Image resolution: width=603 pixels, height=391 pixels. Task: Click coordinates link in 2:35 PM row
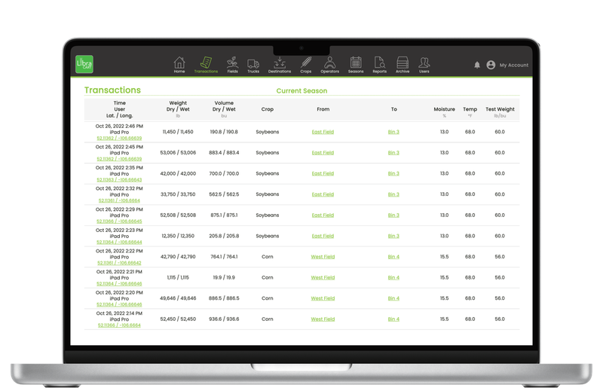pyautogui.click(x=119, y=179)
